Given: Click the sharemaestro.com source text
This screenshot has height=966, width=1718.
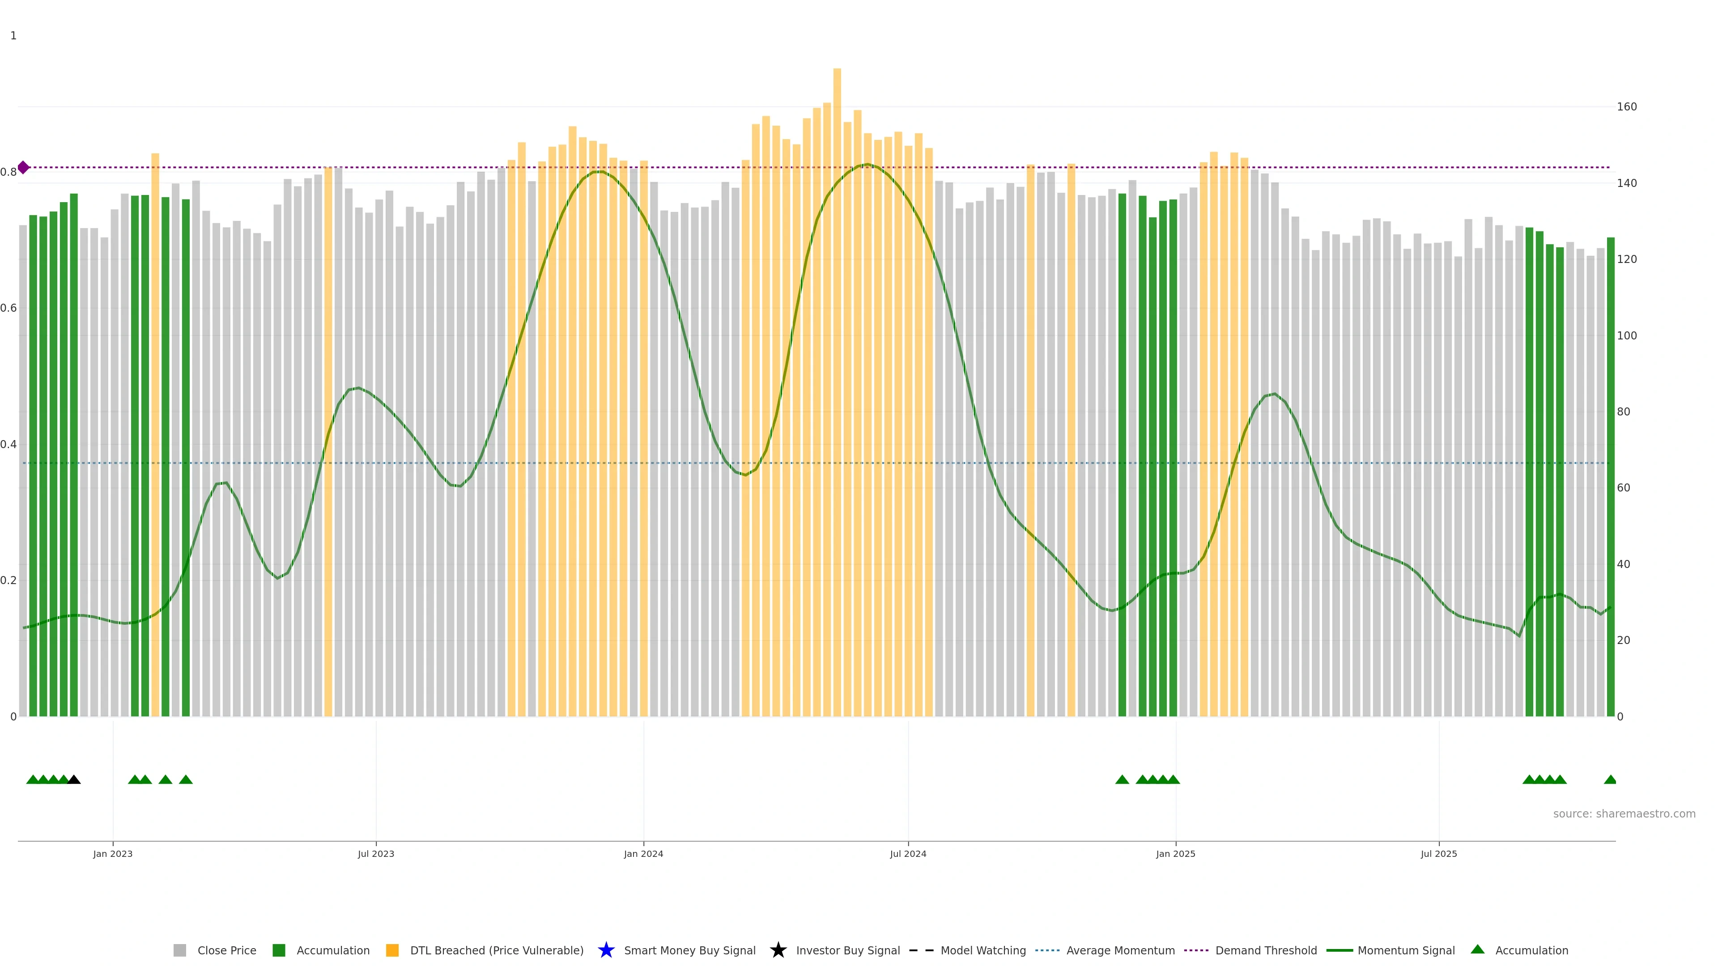Looking at the screenshot, I should [x=1623, y=813].
